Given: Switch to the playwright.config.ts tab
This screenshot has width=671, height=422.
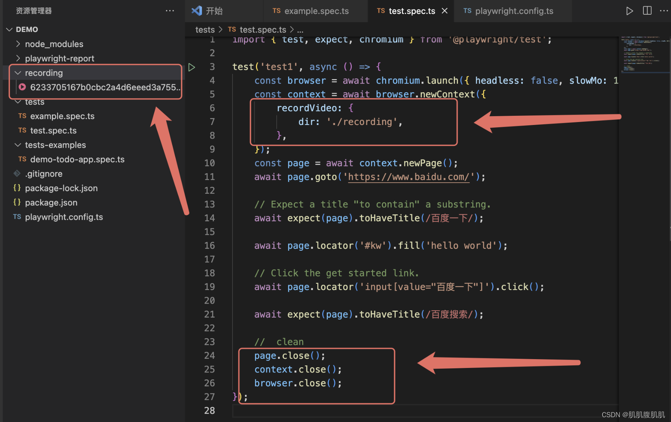Looking at the screenshot, I should click(x=514, y=11).
